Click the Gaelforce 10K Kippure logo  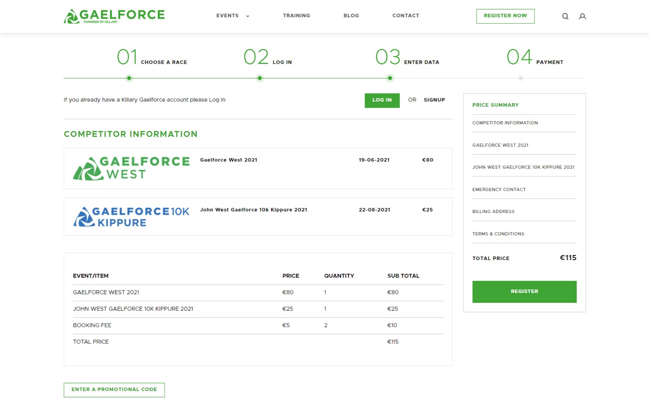[131, 217]
